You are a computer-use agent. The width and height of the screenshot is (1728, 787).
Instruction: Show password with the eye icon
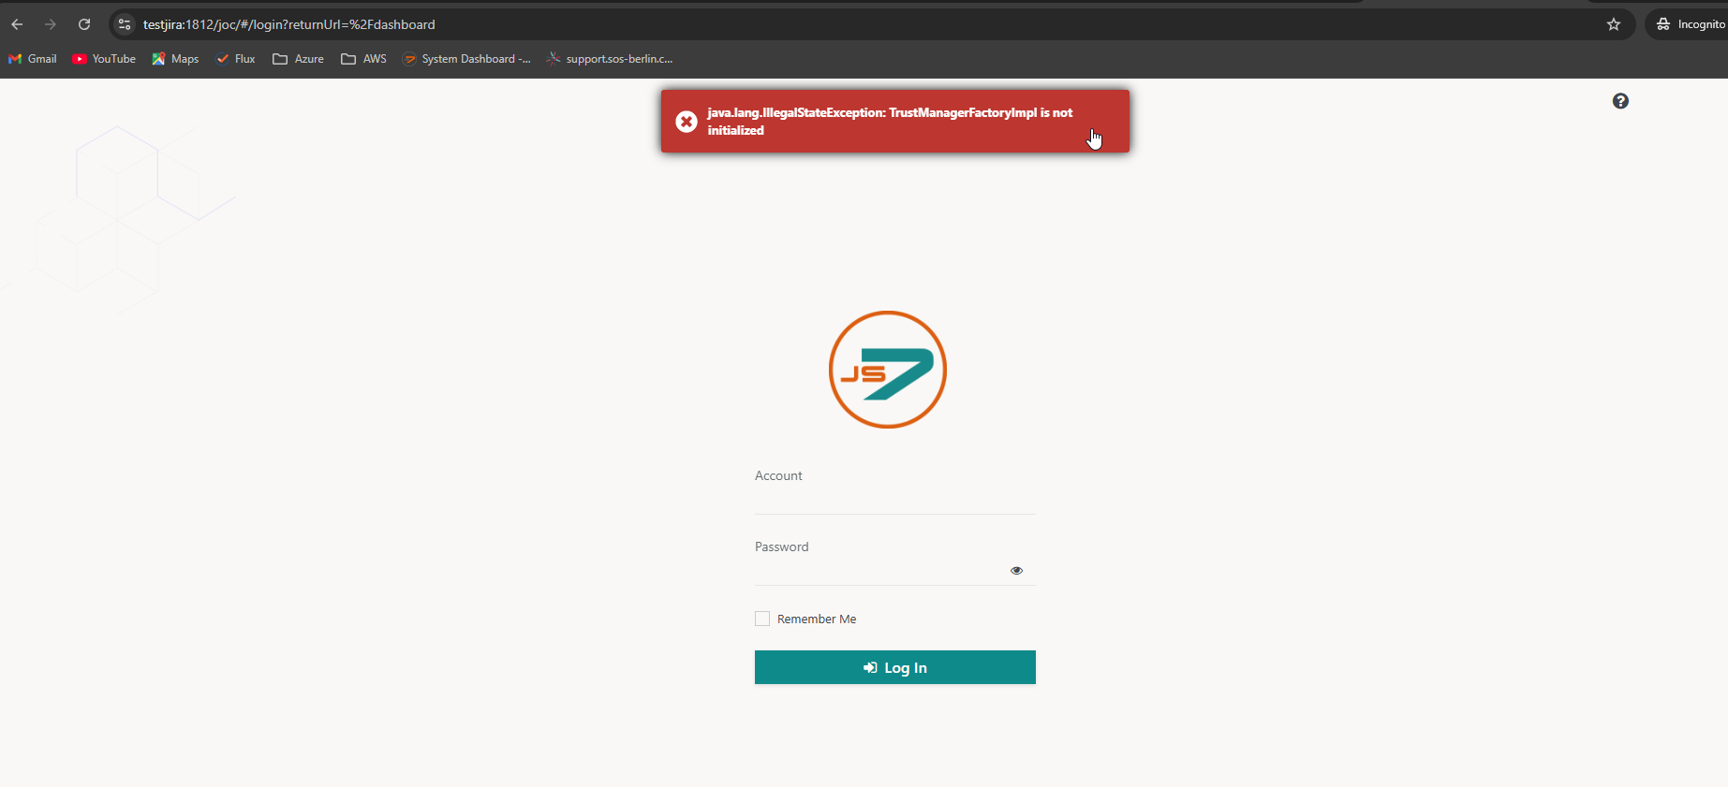point(1016,570)
